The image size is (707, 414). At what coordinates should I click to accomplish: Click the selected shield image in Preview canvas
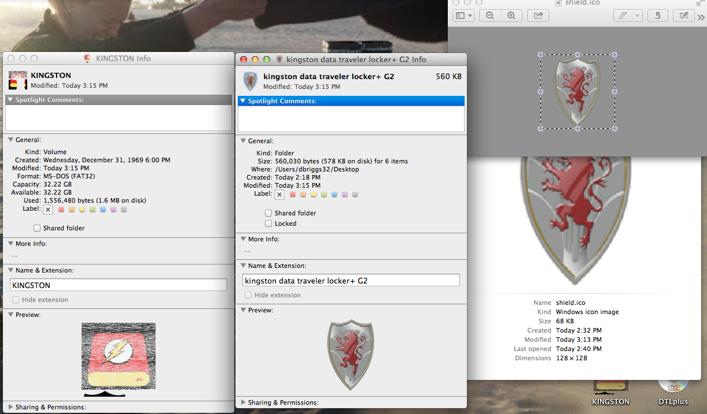pos(577,92)
